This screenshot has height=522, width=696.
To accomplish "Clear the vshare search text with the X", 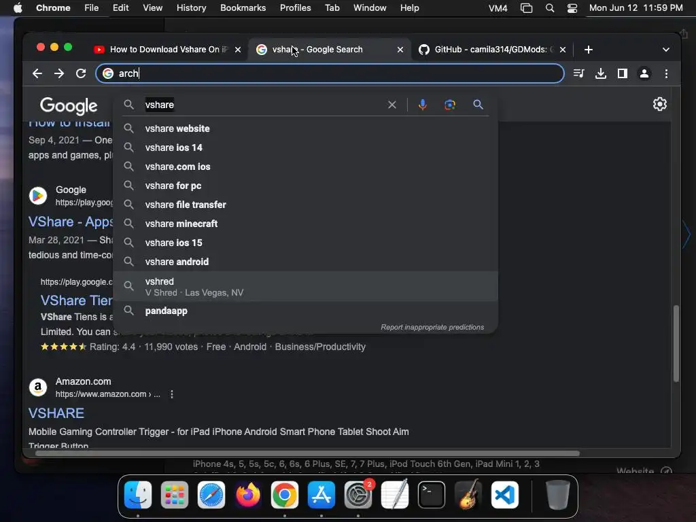I will coord(392,105).
